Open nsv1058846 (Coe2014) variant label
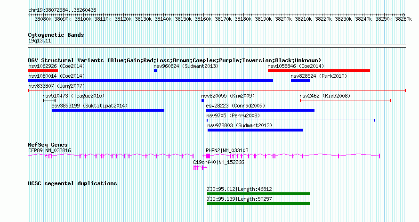This screenshot has width=419, height=222. click(296, 66)
